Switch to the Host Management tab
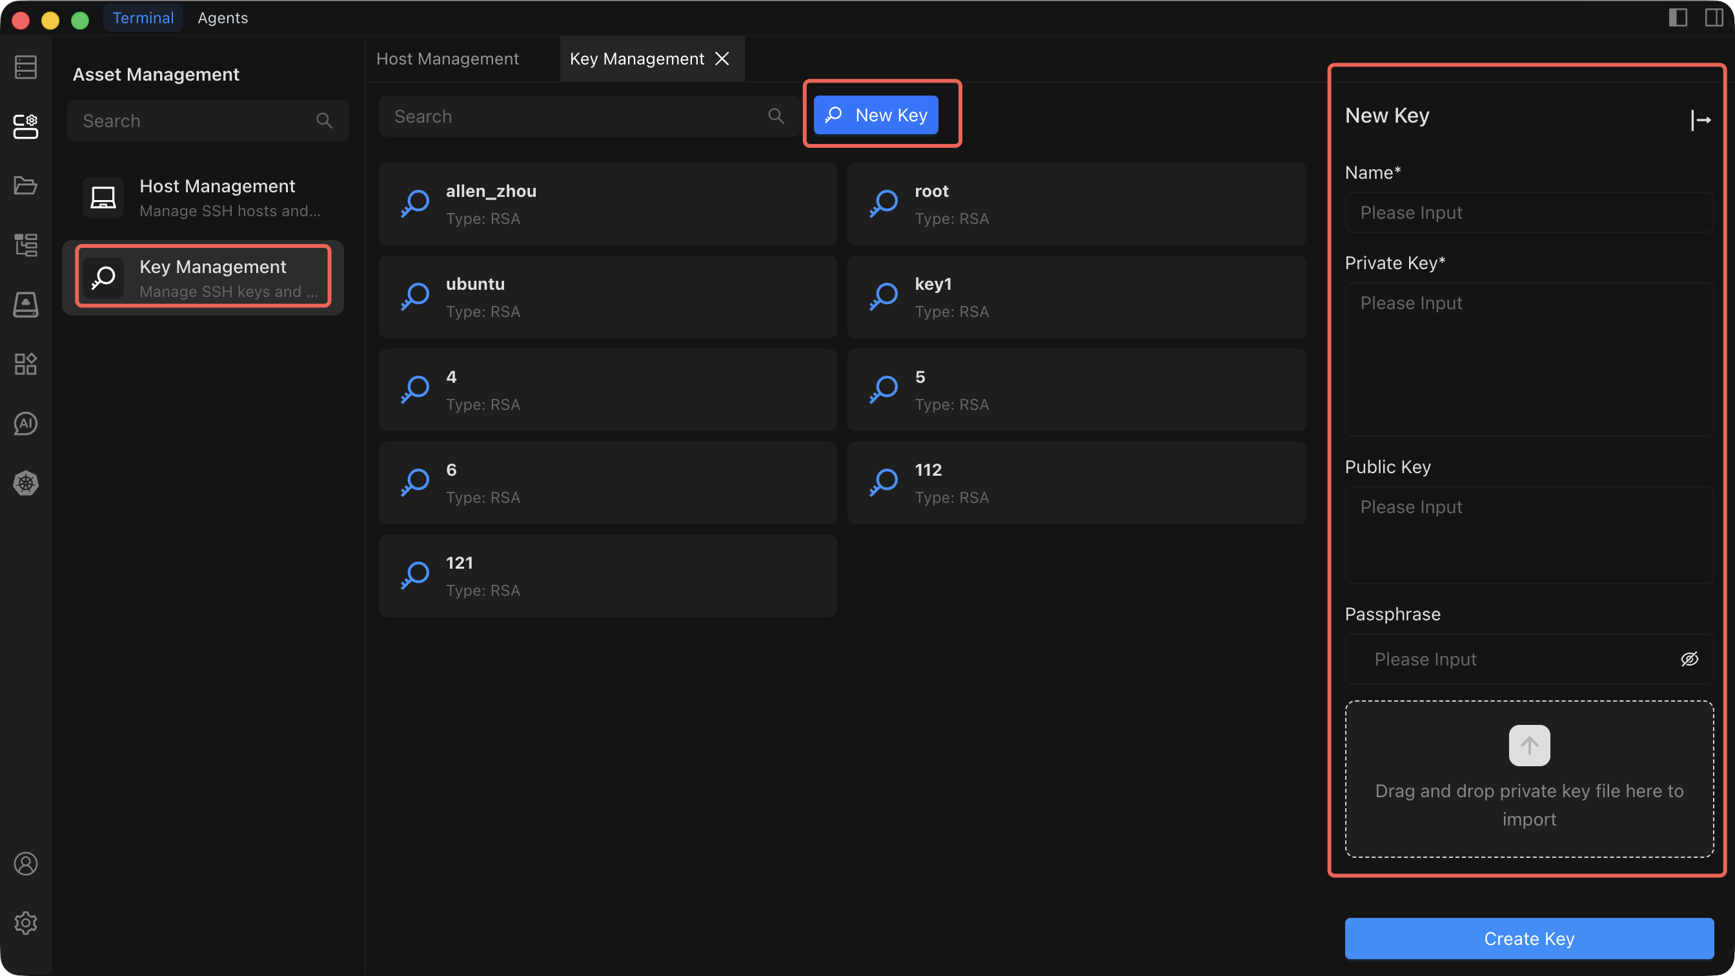This screenshot has height=976, width=1735. coord(447,59)
